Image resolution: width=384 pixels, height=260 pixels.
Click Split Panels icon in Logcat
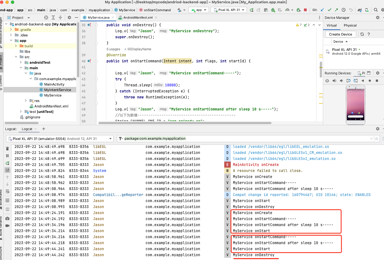point(7,209)
